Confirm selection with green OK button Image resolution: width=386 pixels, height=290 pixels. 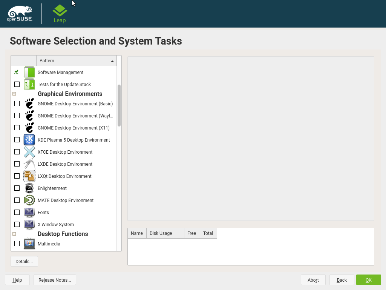(x=369, y=280)
